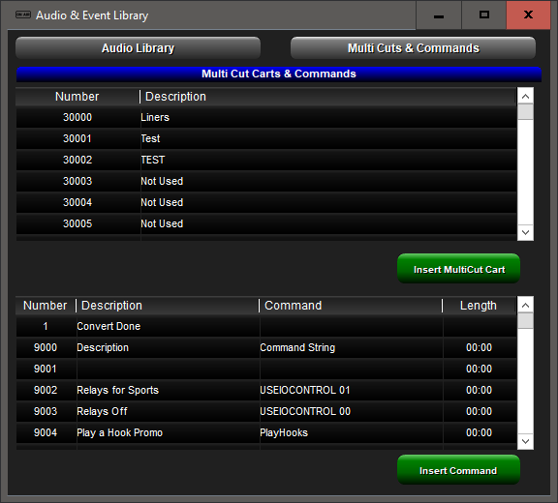Click up arrow of the multi cut list scrollbar
The image size is (558, 503).
(525, 96)
